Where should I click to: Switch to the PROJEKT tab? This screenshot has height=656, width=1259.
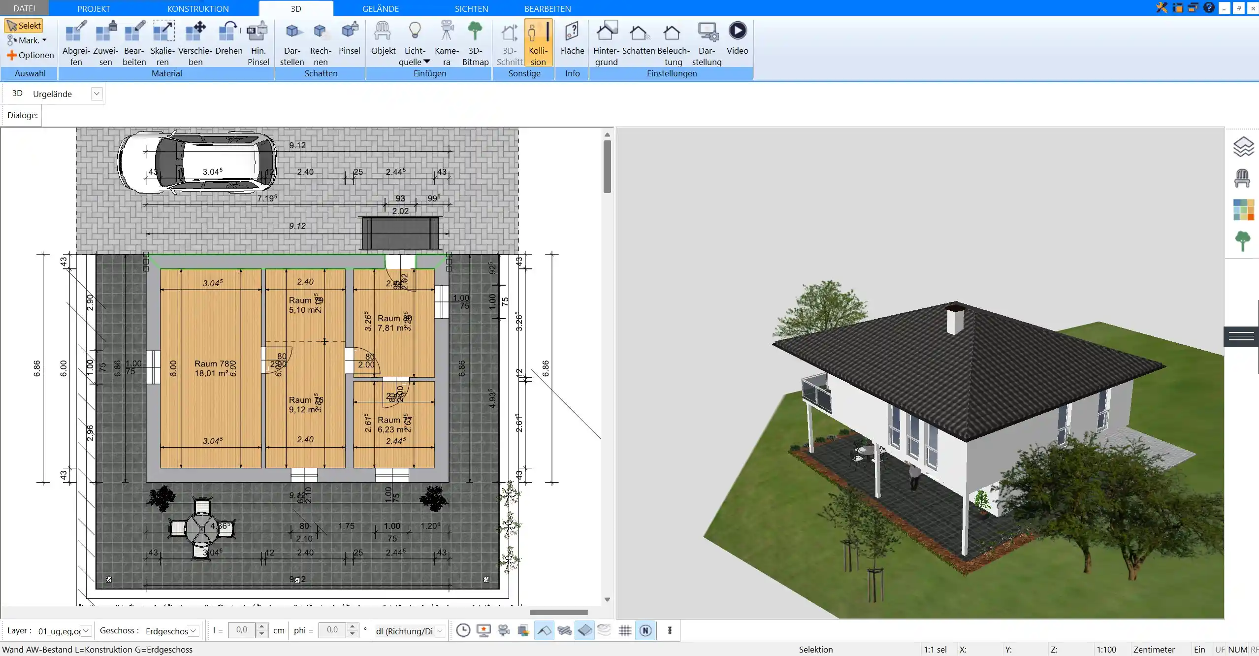pos(94,8)
